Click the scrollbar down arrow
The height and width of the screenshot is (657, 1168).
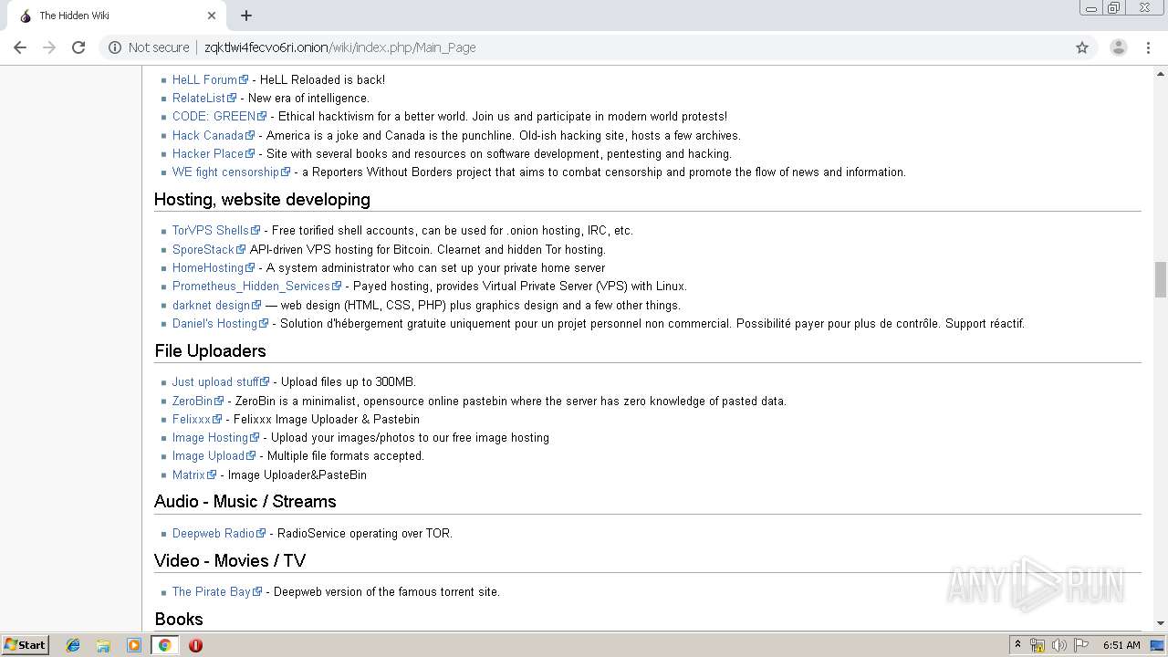pos(1161,623)
